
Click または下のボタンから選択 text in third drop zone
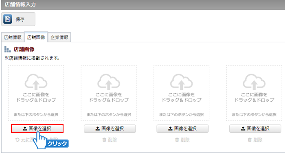pos(182,115)
